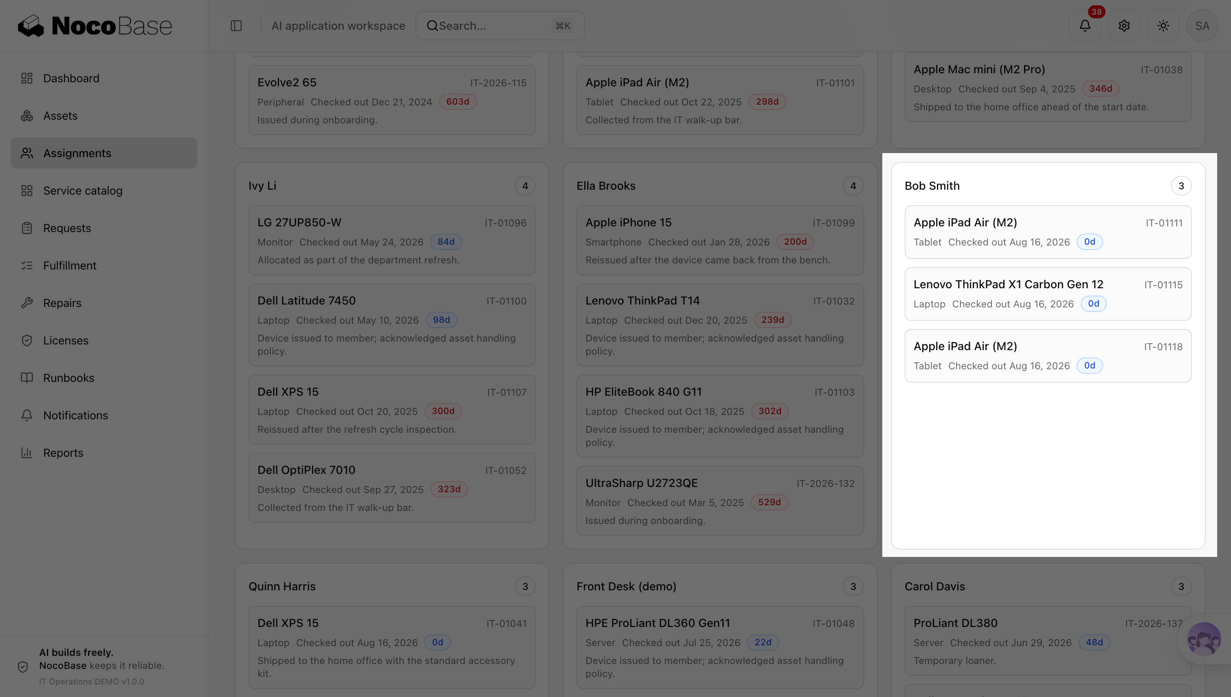1231x697 pixels.
Task: Toggle the sidebar collapse icon
Action: pos(236,26)
